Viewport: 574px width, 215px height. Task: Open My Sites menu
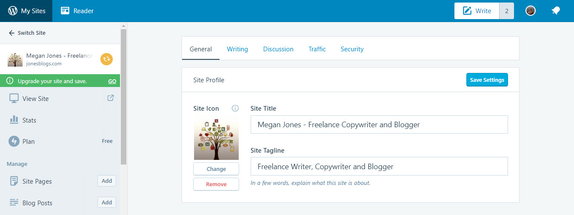point(26,11)
